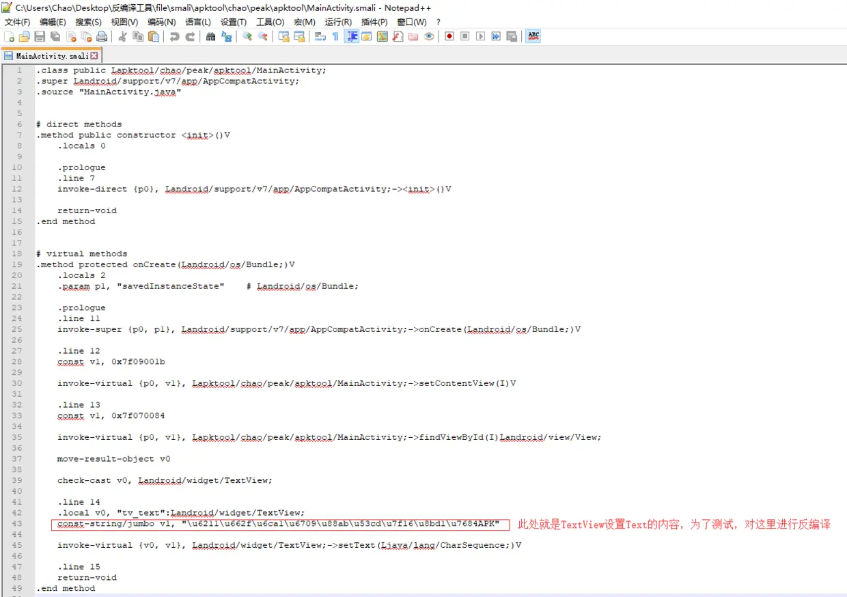
Task: Click the '# direct methods' comment line
Action: (x=79, y=124)
